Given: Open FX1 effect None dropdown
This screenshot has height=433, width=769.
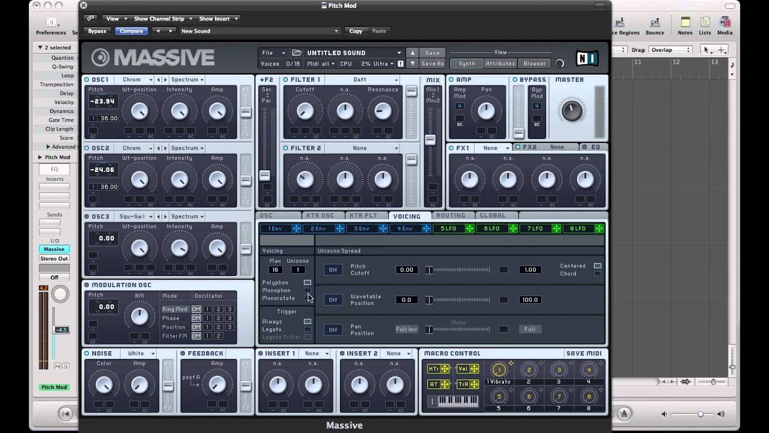Looking at the screenshot, I should pyautogui.click(x=493, y=147).
